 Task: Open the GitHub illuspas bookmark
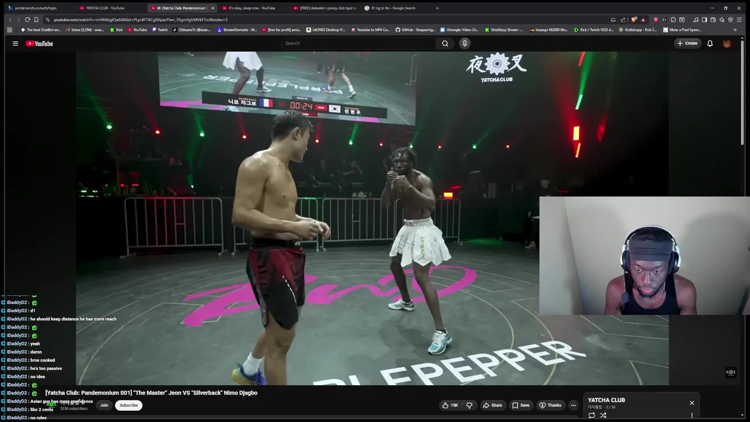(x=415, y=30)
